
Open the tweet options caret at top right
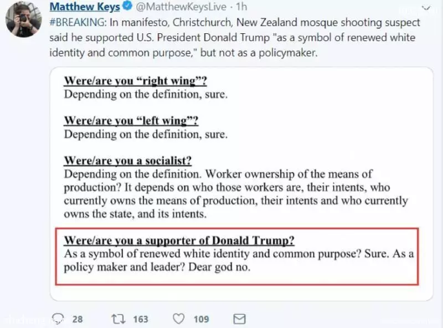[426, 8]
